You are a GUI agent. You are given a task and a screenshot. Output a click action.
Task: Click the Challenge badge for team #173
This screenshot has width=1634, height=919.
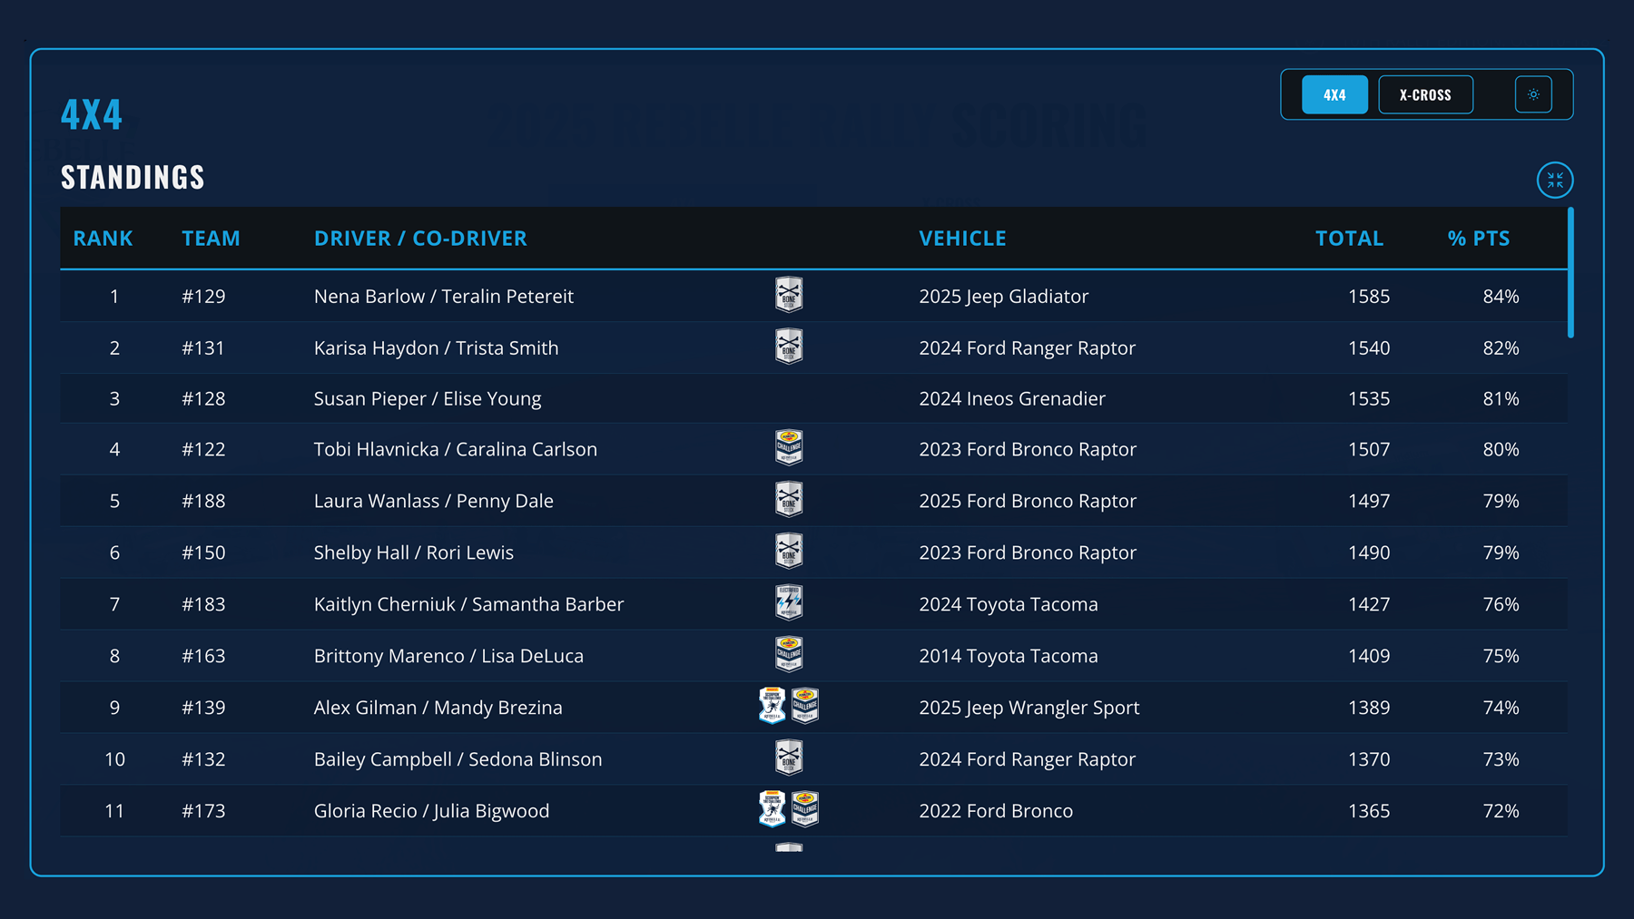(805, 810)
